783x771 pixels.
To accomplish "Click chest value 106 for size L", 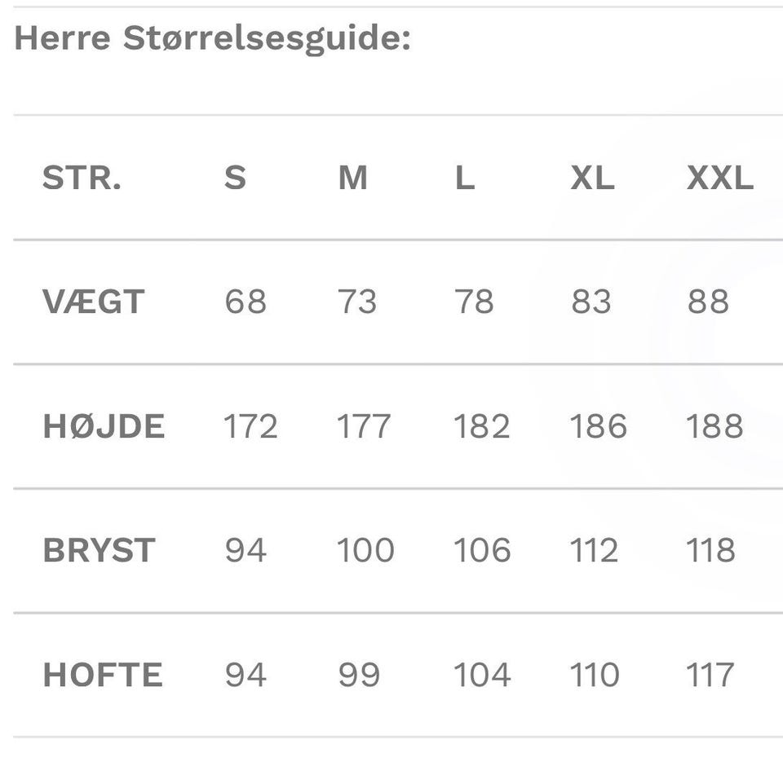I will pos(482,551).
